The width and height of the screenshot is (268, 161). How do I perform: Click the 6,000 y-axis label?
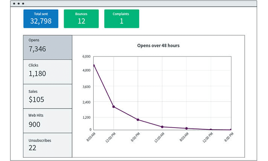(x=86, y=57)
